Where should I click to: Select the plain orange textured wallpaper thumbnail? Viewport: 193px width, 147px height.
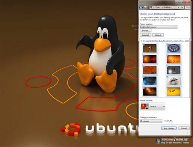[x=150, y=70]
